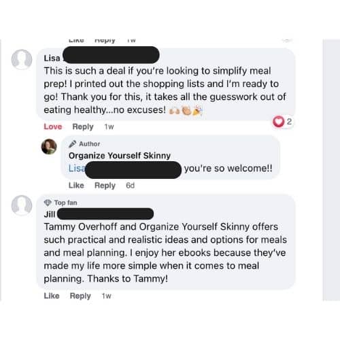This screenshot has width=340, height=340.
Task: Like the author's "you're so welcome" reply
Action: tap(76, 186)
